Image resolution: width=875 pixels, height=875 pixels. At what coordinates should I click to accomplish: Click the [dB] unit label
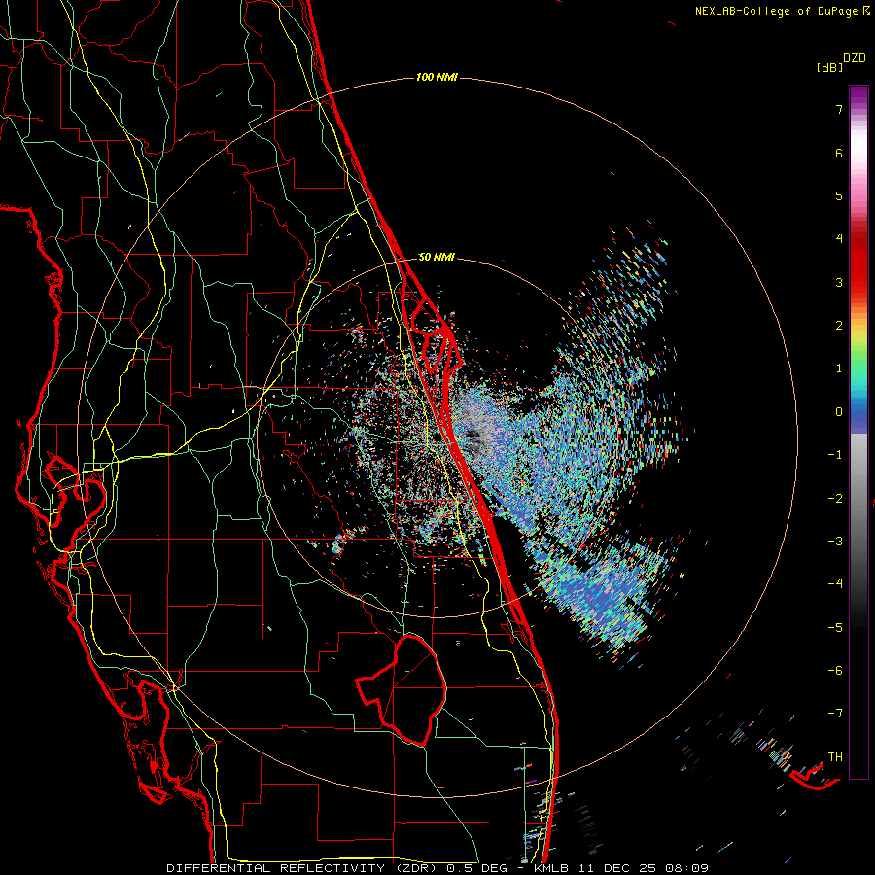(x=829, y=67)
